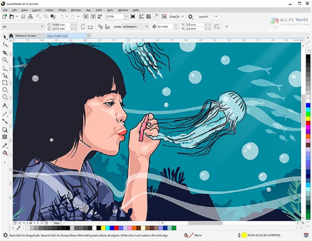The width and height of the screenshot is (312, 241).
Task: Toggle Treat as filled button
Action: tap(217, 27)
